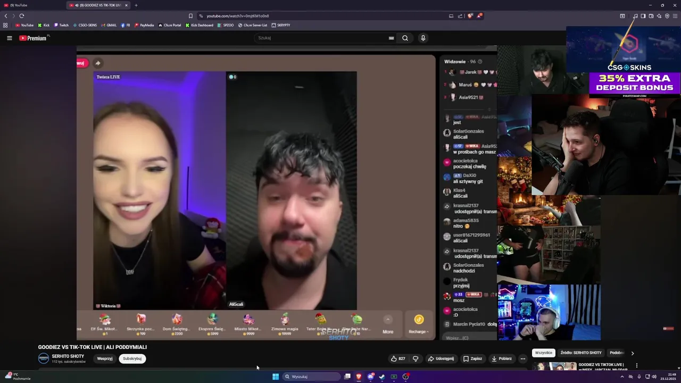Viewport: 681px width, 383px height.
Task: Open the CSGO-SKINS bookmark
Action: click(85, 25)
